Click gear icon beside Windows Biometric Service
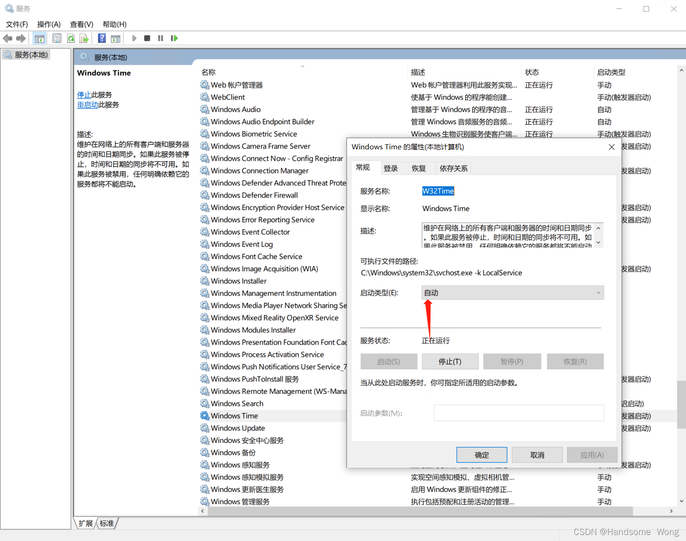Viewport: 686px width, 541px height. [205, 134]
